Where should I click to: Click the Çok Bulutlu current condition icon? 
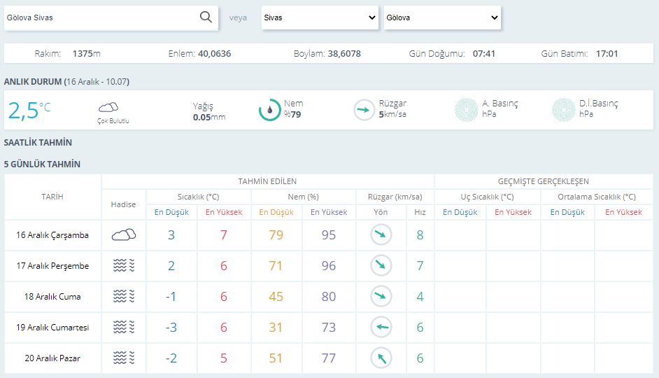[x=108, y=107]
